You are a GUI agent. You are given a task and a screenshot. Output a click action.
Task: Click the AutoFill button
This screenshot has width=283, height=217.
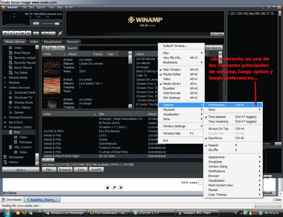coord(96,170)
